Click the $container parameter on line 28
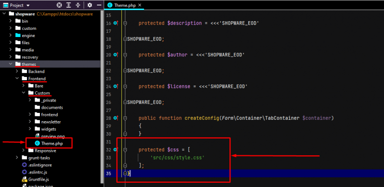This screenshot has height=187, width=384. (317, 118)
